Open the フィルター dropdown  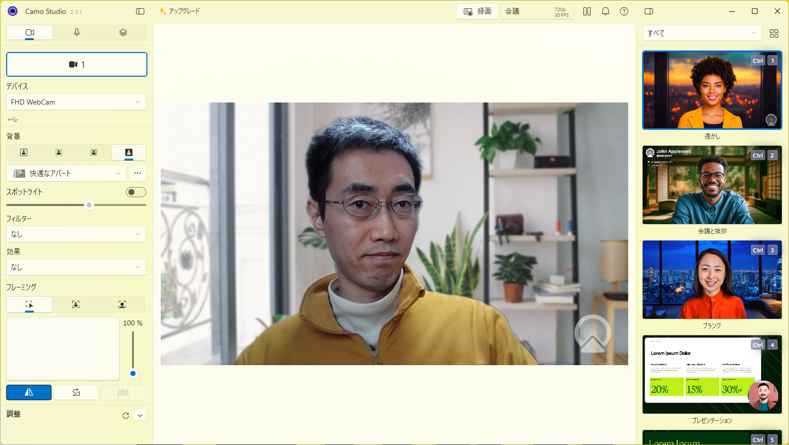(76, 234)
